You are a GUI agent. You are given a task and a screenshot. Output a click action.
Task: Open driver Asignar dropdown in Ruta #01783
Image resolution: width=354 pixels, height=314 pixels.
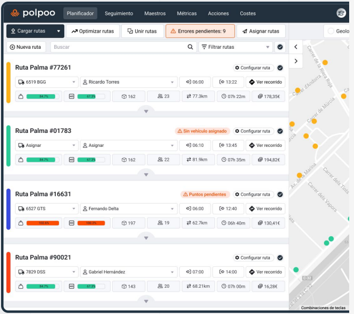(x=129, y=145)
